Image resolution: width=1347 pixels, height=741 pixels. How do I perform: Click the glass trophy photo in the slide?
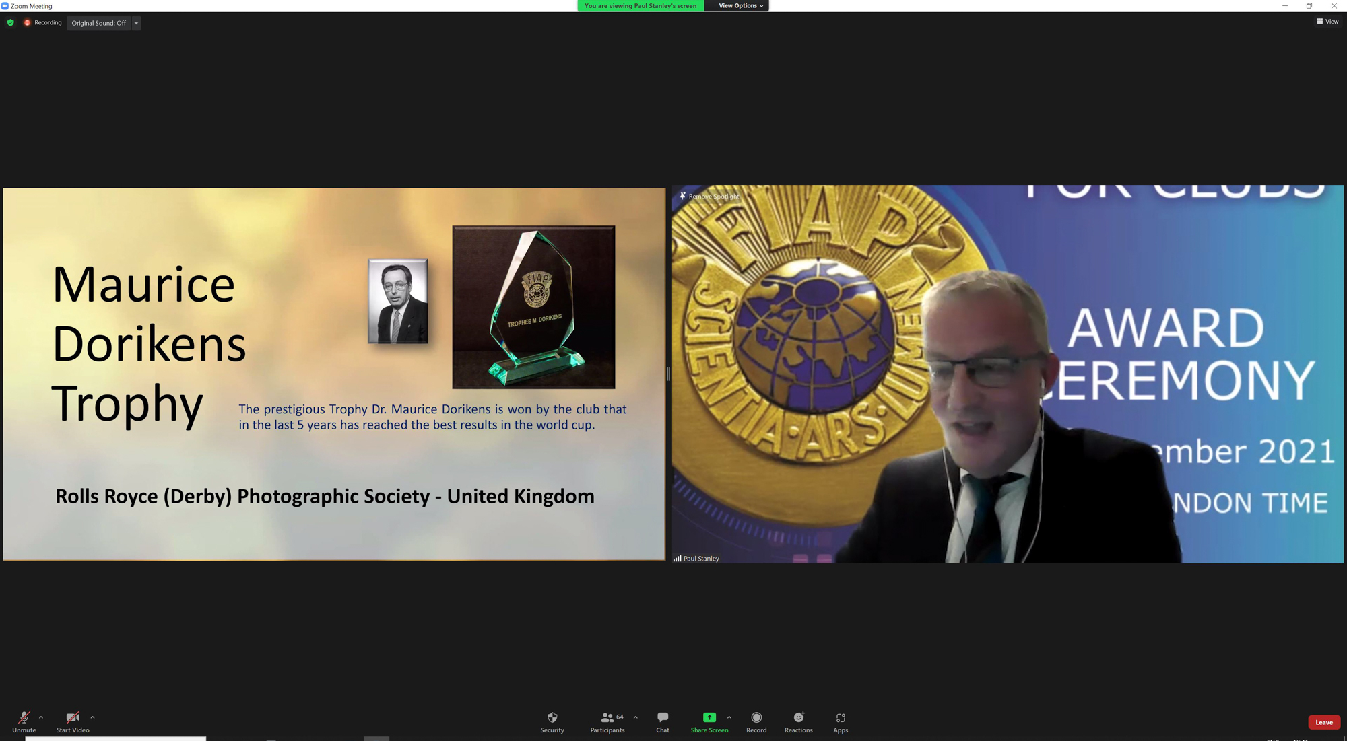tap(533, 307)
